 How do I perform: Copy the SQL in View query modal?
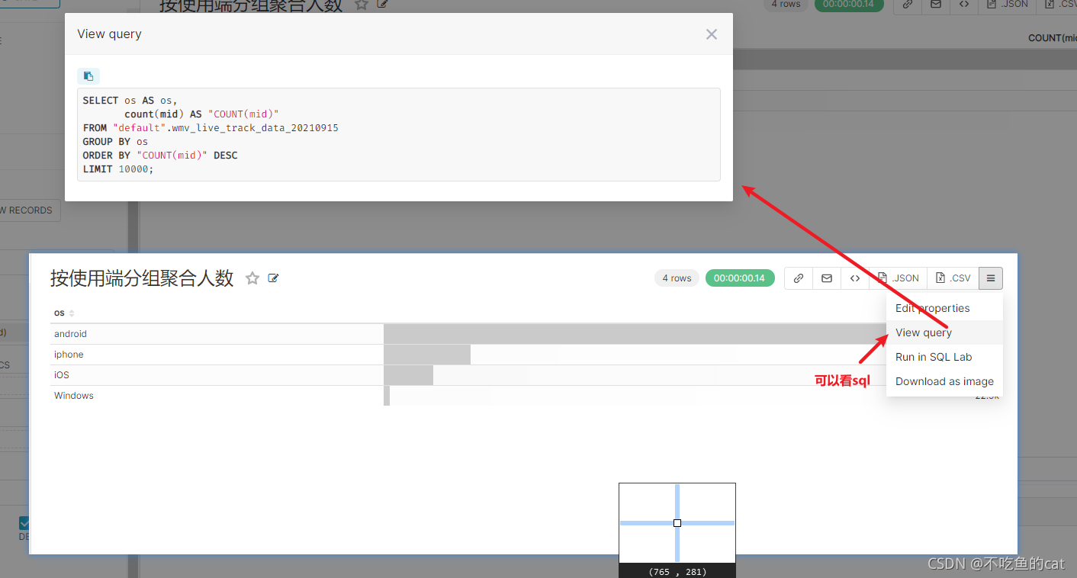click(88, 76)
